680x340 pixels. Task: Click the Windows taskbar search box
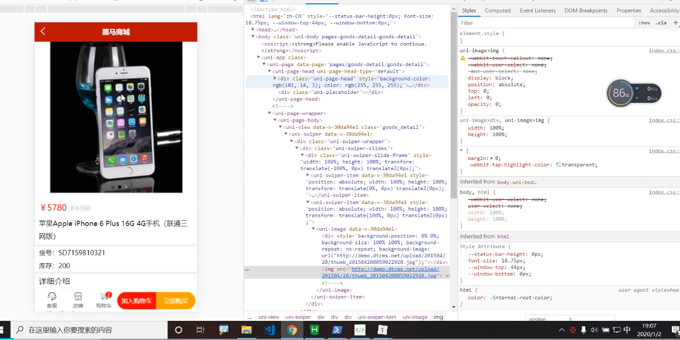click(x=89, y=330)
